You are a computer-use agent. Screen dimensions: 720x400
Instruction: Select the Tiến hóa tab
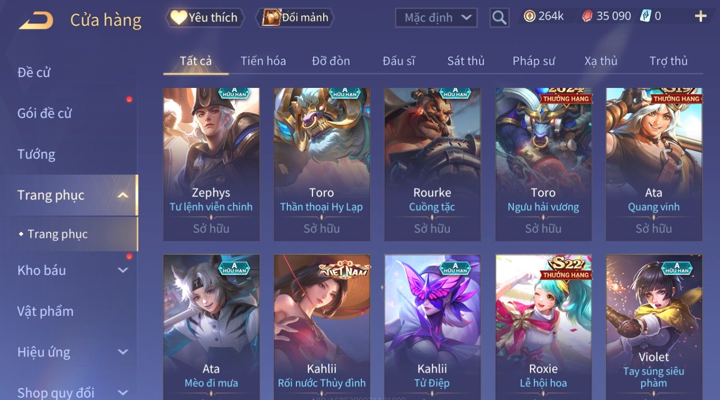pyautogui.click(x=263, y=61)
